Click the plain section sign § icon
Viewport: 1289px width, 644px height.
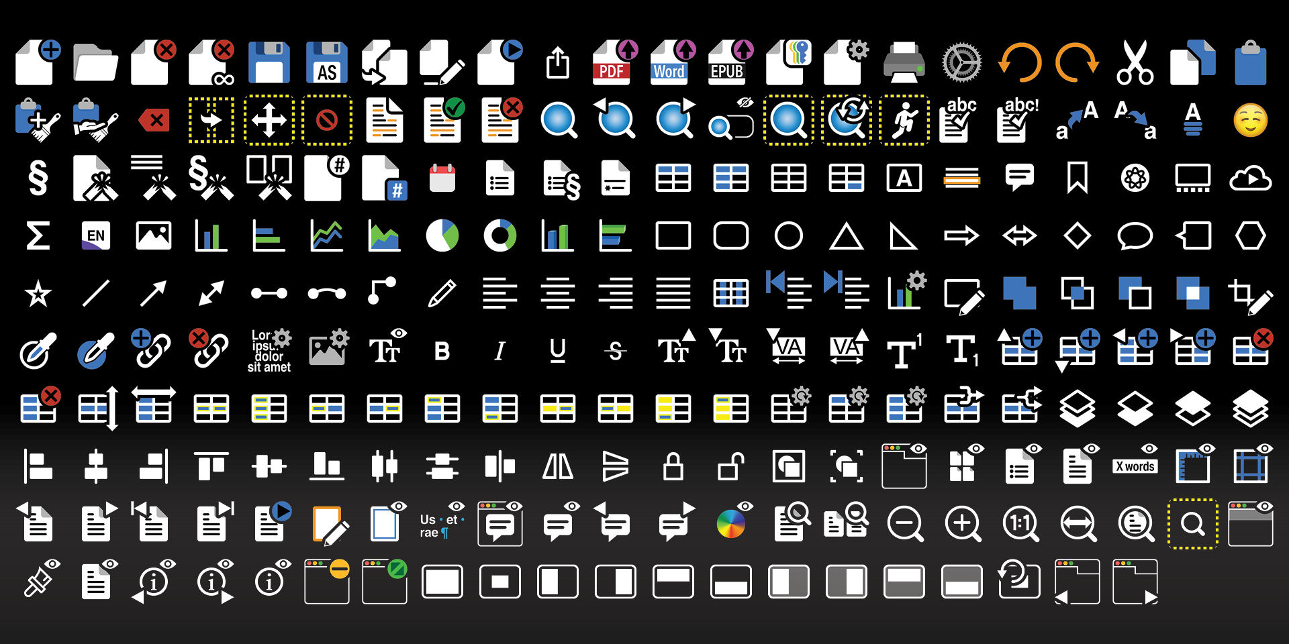[38, 178]
